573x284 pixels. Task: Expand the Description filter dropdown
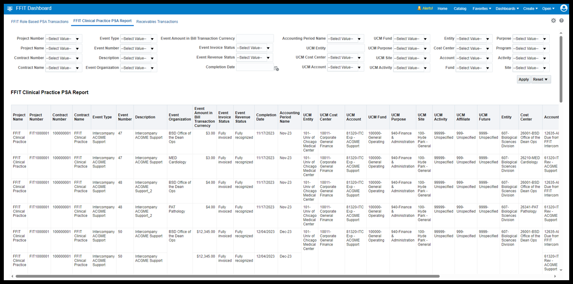click(x=138, y=58)
